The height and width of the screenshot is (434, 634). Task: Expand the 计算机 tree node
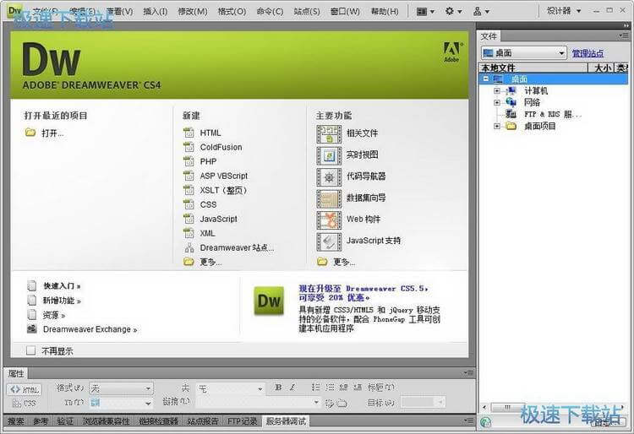click(497, 91)
